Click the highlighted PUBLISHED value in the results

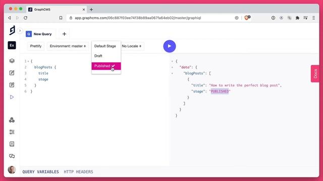(220, 92)
